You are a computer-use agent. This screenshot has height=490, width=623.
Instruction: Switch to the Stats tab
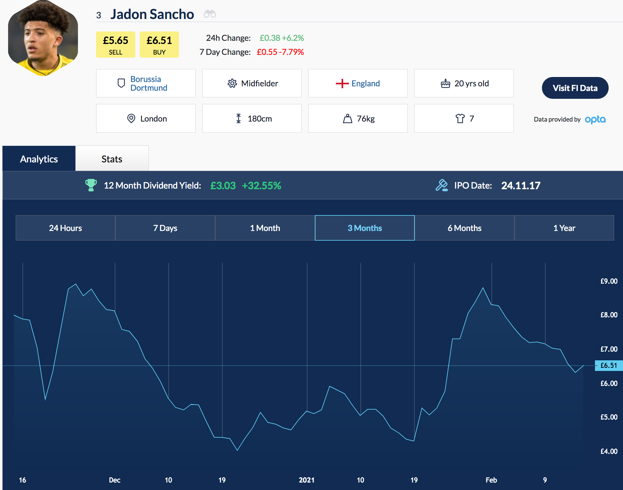pyautogui.click(x=112, y=159)
